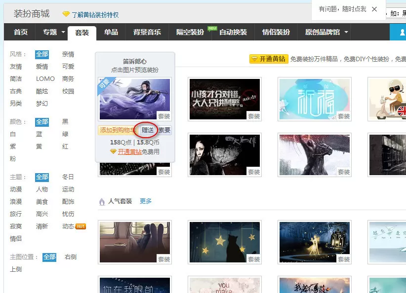Filter color by 粉
The height and width of the screenshot is (293, 406).
(x=13, y=159)
